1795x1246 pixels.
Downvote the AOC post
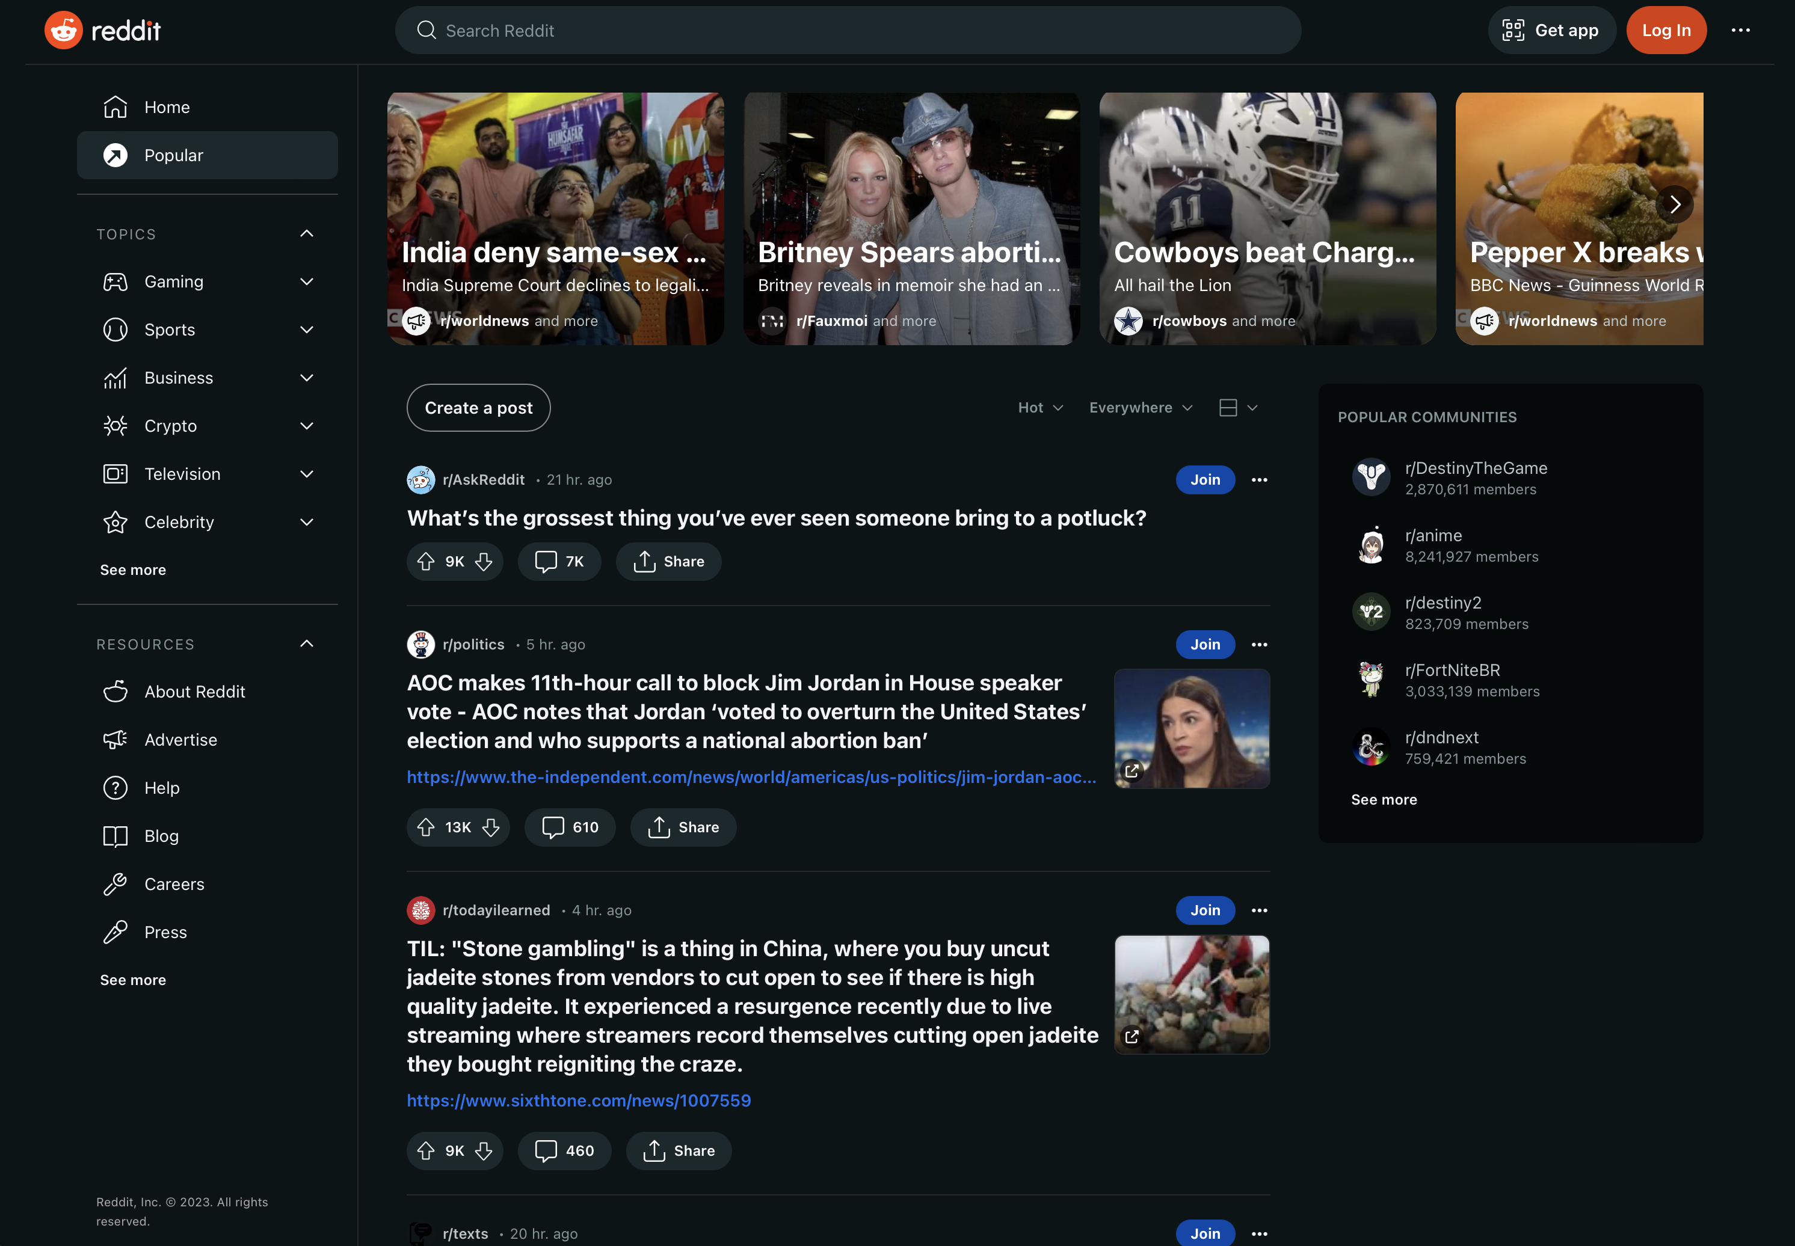pos(491,827)
